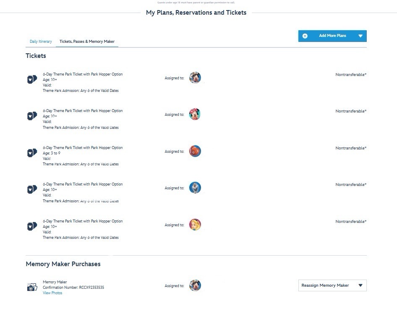Click the Memory Maker camera icon

coord(32,287)
